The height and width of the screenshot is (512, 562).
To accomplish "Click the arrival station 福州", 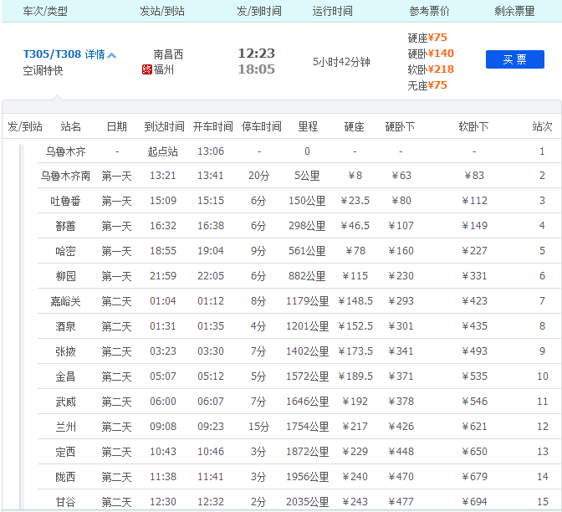I will 163,69.
